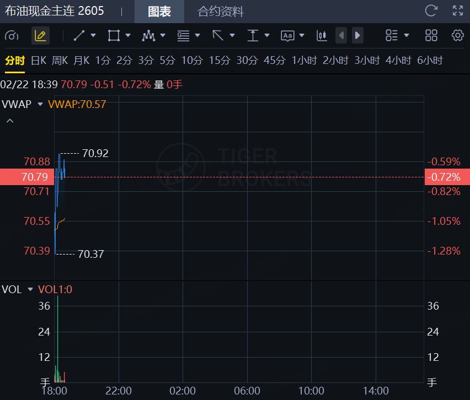The height and width of the screenshot is (400, 470).
Task: Open layout list dropdown arrow
Action: tap(407, 35)
